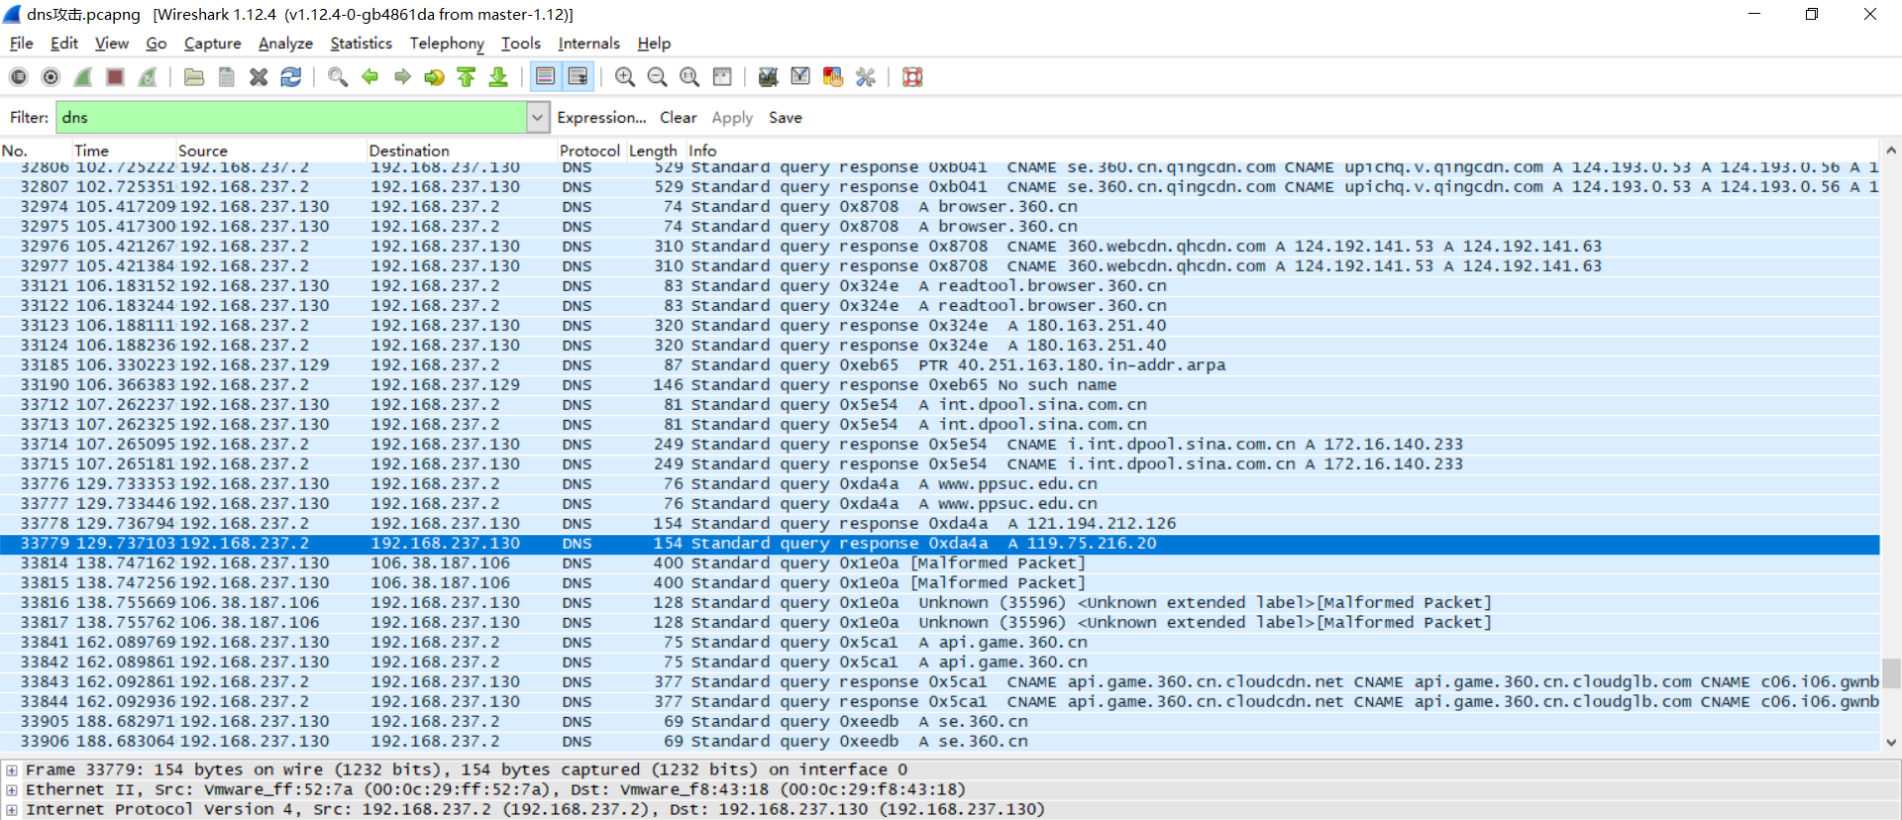Sort packets by the No. column
1902x820 pixels.
pos(36,151)
